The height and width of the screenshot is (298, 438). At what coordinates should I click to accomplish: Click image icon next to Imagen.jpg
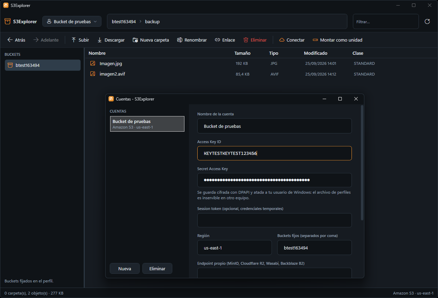pyautogui.click(x=93, y=63)
